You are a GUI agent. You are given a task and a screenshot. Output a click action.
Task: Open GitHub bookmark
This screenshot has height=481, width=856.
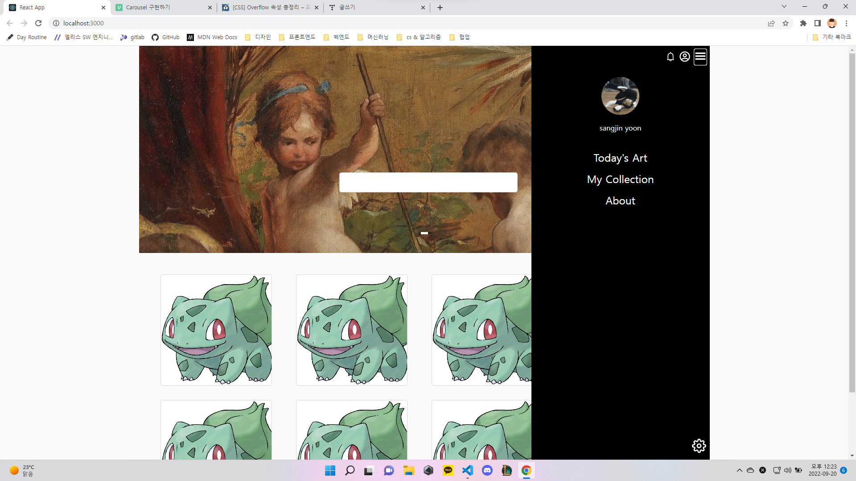click(x=165, y=37)
